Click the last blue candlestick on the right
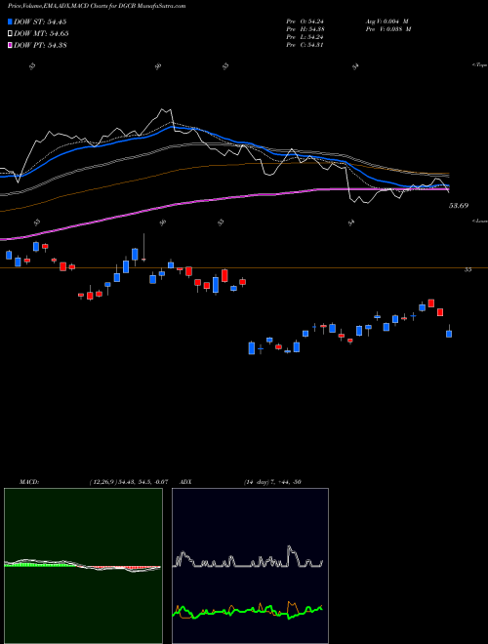Viewport: 488px width, 644px height. pos(449,332)
